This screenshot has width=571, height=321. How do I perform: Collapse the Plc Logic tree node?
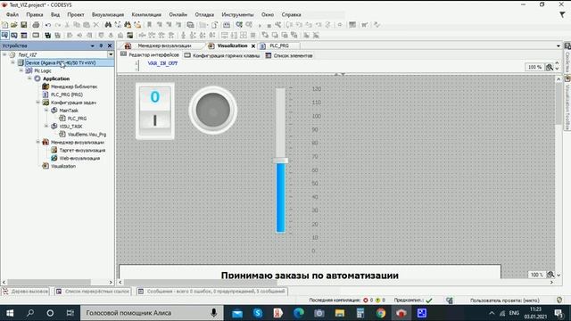[21, 70]
